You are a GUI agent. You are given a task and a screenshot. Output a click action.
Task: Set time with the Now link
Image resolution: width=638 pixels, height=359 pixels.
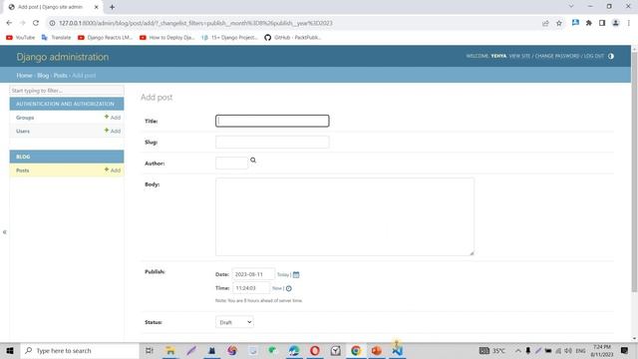277,288
